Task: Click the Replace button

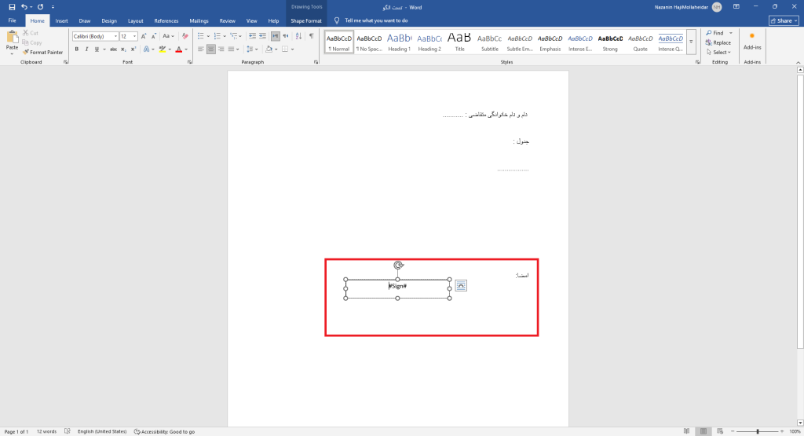Action: (718, 42)
